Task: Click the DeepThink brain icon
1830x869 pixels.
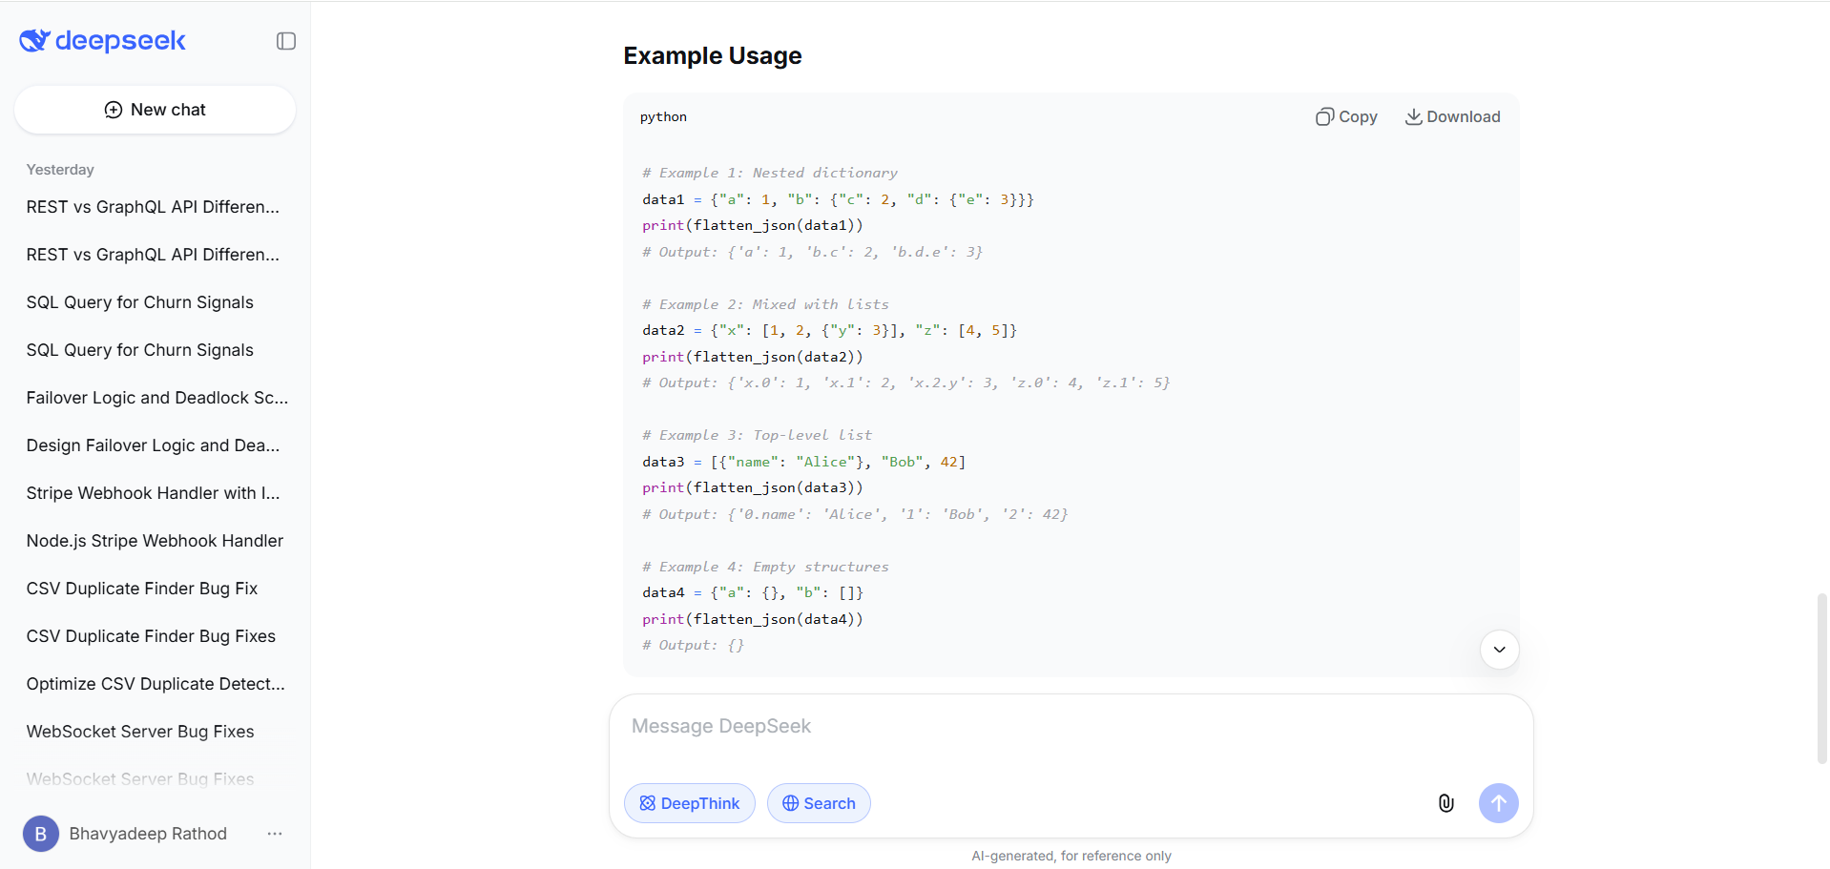Action: [646, 803]
